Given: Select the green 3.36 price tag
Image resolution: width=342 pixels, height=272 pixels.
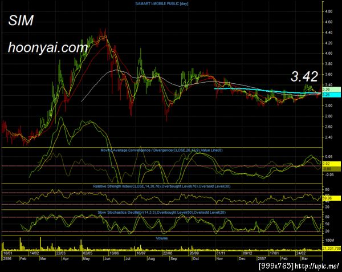Looking at the screenshot, I should tap(331, 89).
